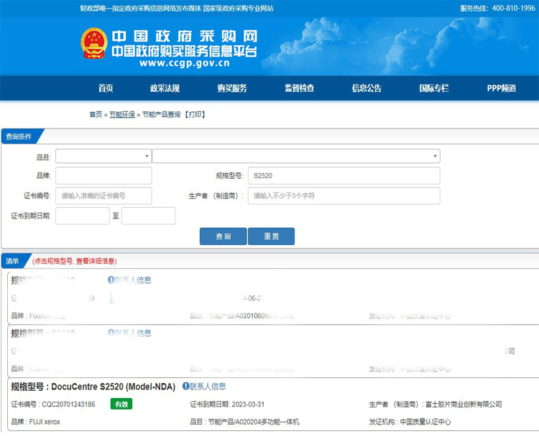Image resolution: width=539 pixels, height=439 pixels.
Task: Open the 监督检查 menu item
Action: click(x=300, y=88)
